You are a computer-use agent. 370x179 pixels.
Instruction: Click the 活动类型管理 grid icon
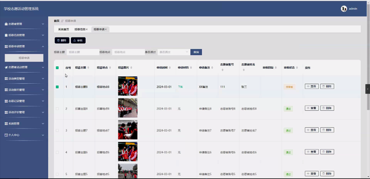pos(6,79)
